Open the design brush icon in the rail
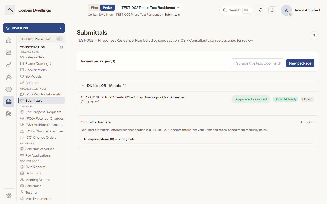 pyautogui.click(x=9, y=65)
